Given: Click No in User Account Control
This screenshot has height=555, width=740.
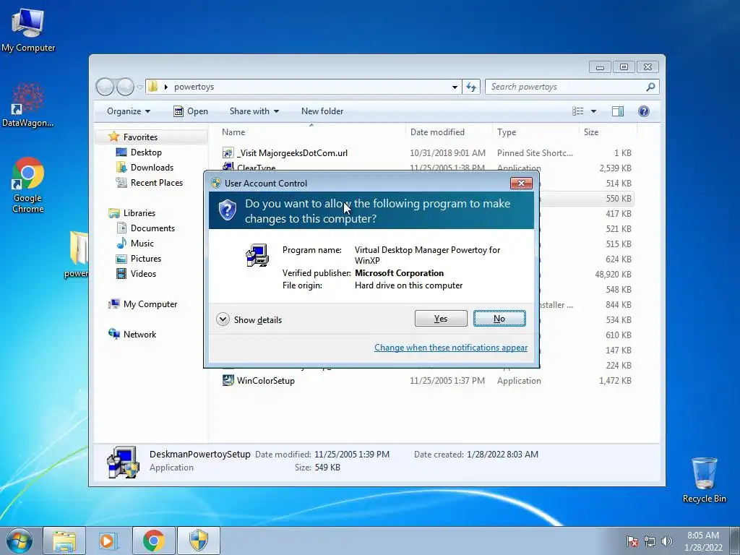Looking at the screenshot, I should point(499,319).
